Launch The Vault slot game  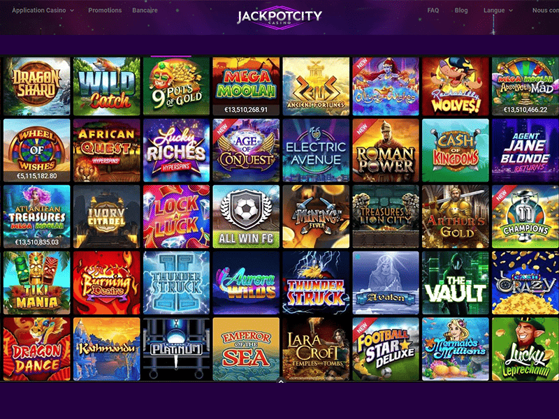[456, 283]
